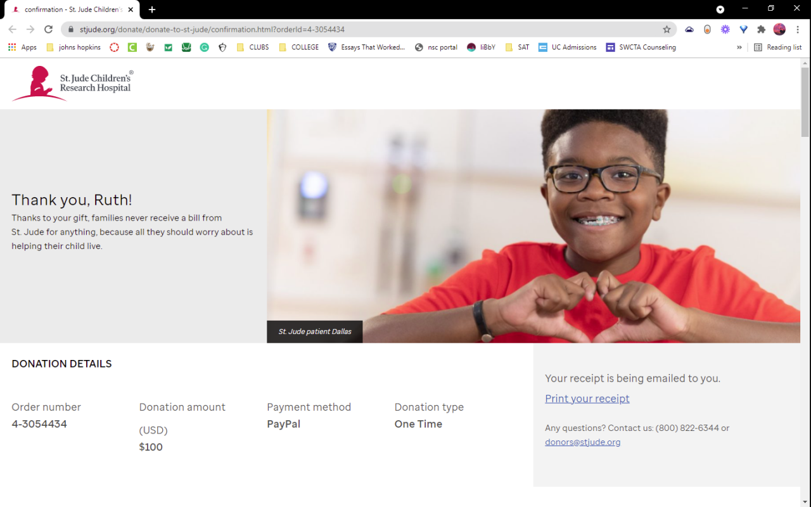Bookmark this page with the star icon
The width and height of the screenshot is (811, 507).
667,29
